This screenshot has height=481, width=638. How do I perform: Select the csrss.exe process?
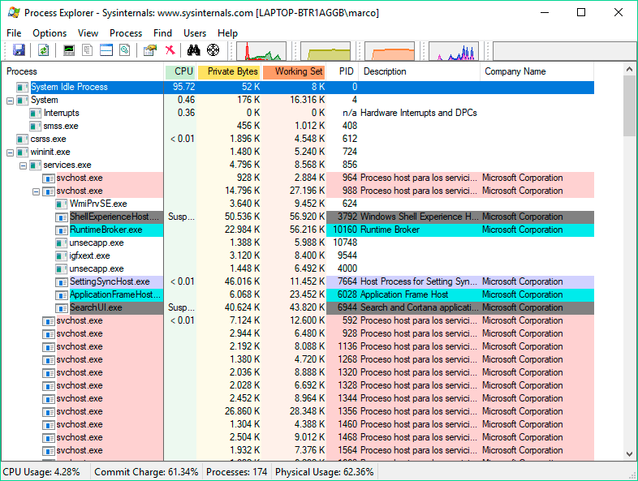tap(48, 139)
